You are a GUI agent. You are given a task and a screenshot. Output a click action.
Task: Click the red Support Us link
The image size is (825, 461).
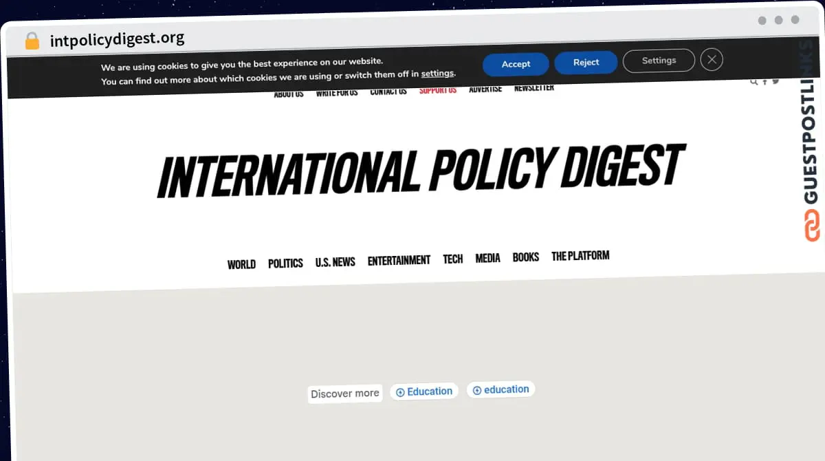[x=438, y=90]
